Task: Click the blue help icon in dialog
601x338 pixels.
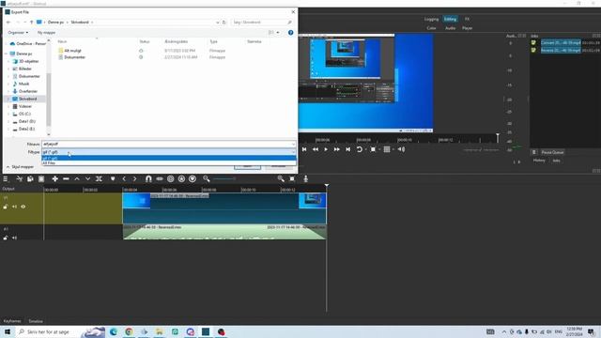Action: tap(290, 33)
